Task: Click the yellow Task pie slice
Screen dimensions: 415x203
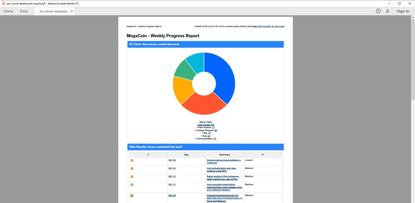Action: point(182,90)
